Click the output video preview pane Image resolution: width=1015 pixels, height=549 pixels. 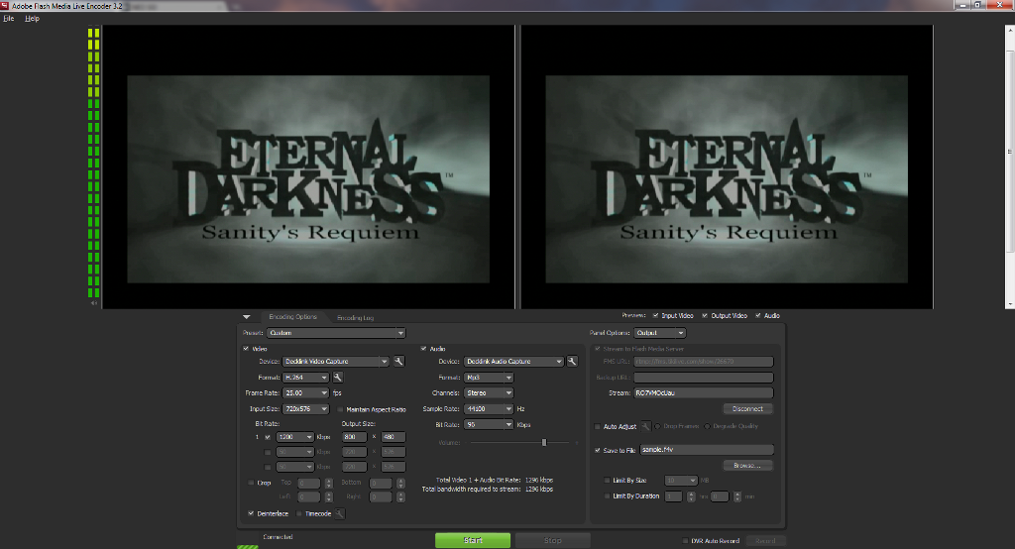point(727,167)
